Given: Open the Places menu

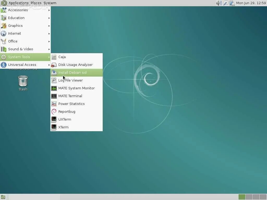Looking at the screenshot, I should [x=36, y=3].
